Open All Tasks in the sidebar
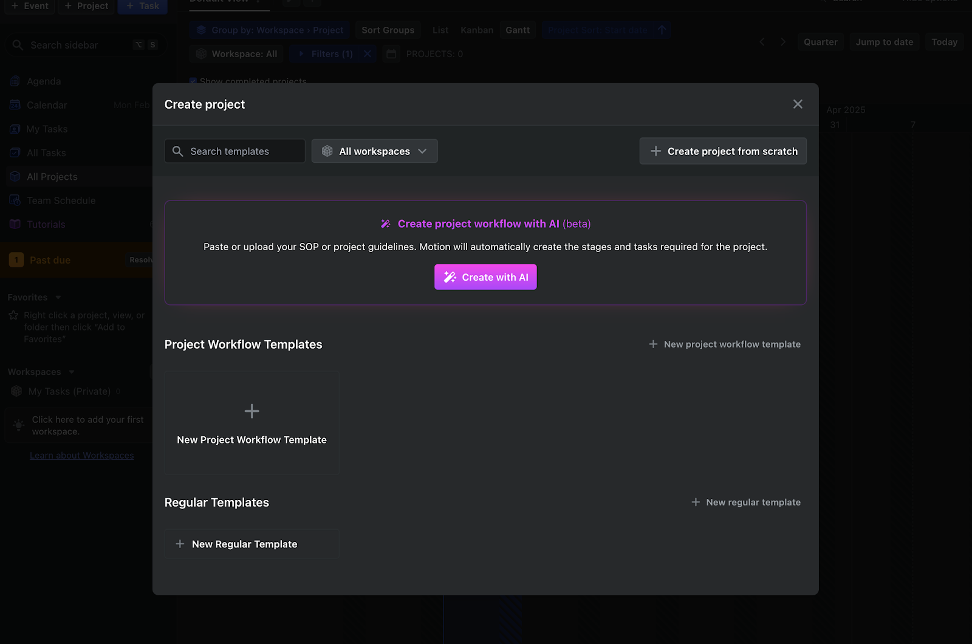 pyautogui.click(x=46, y=153)
